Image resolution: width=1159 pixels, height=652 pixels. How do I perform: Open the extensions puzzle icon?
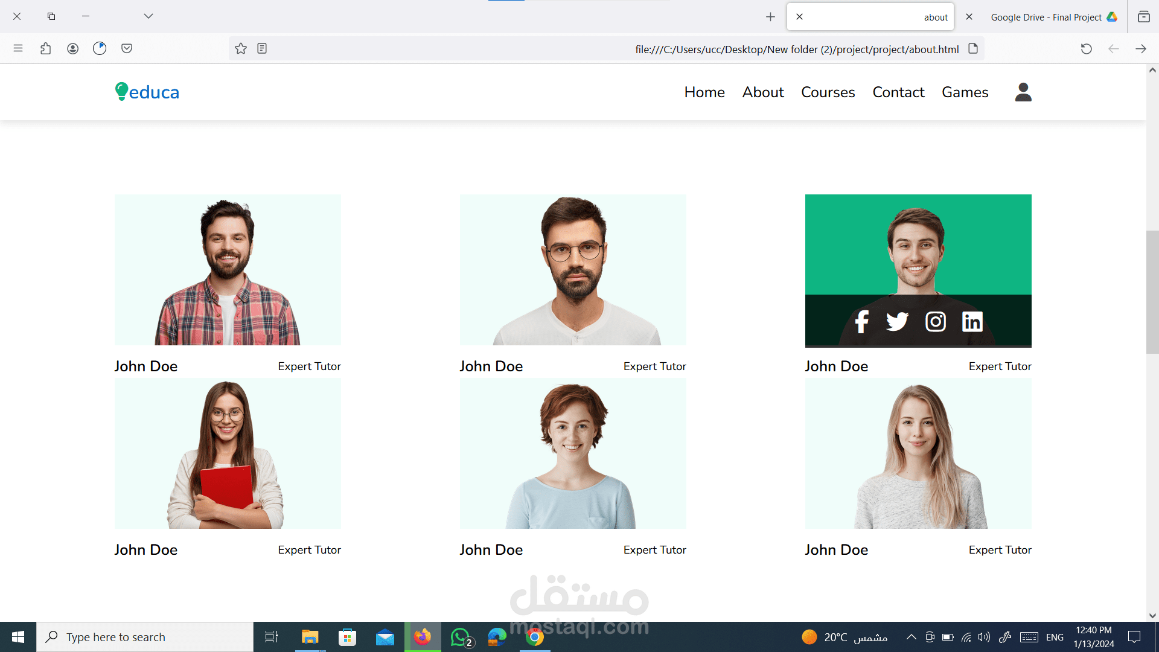click(x=45, y=49)
